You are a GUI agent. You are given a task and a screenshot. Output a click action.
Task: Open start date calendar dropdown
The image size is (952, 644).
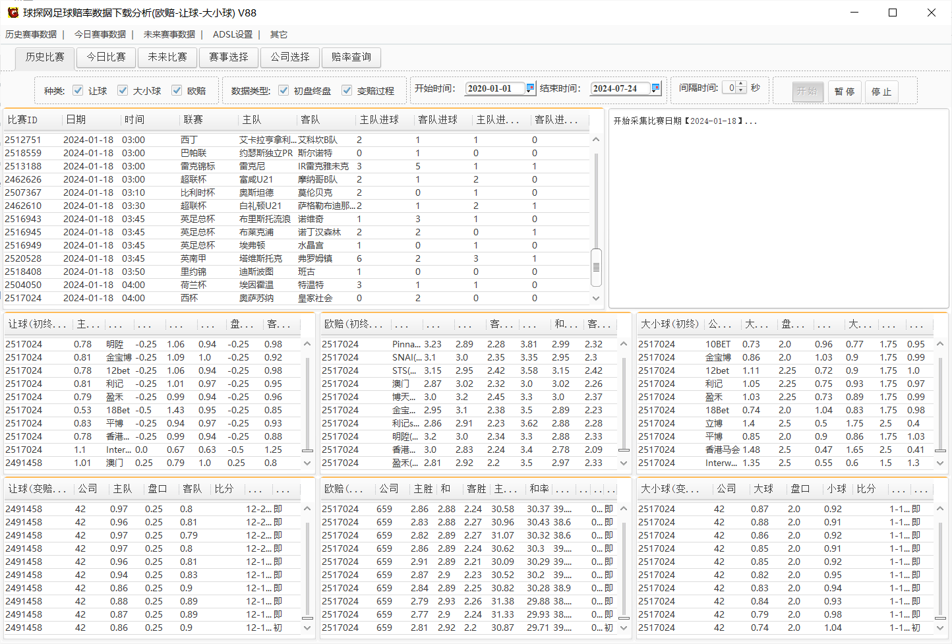pos(530,88)
